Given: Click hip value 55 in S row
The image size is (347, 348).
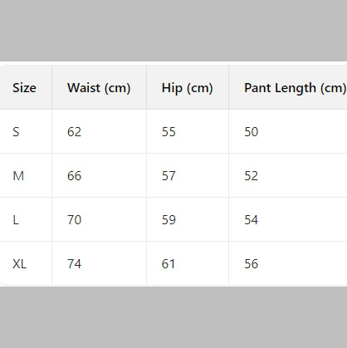Looking at the screenshot, I should click(169, 131).
